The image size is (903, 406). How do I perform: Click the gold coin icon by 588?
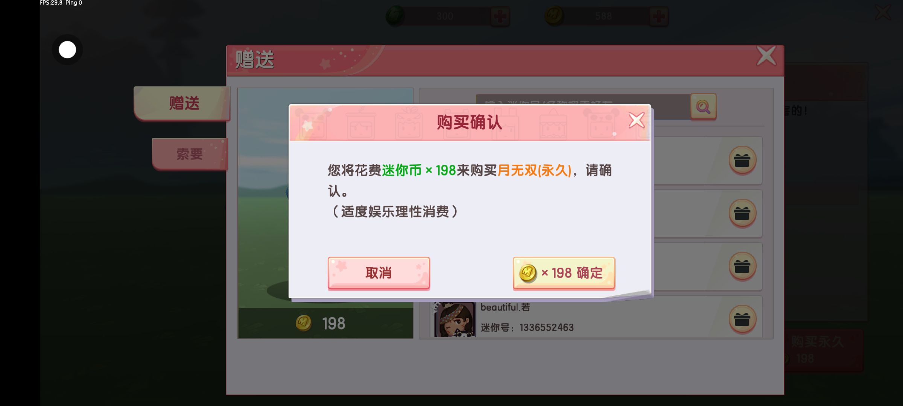click(x=554, y=16)
